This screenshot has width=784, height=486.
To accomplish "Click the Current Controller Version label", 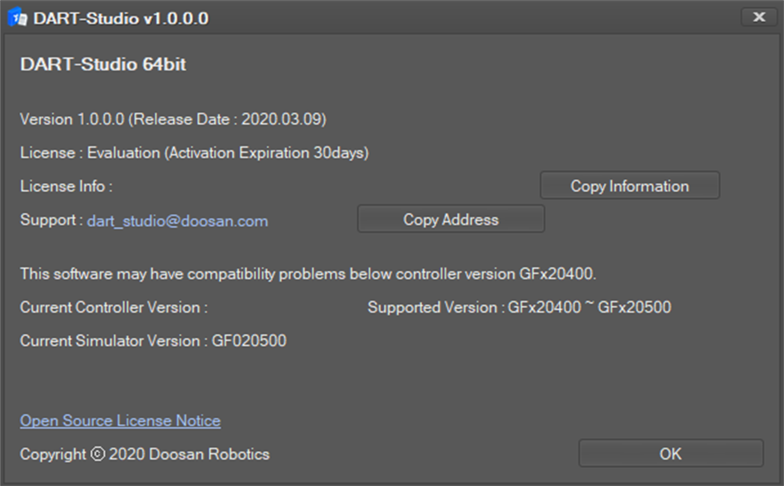I will (x=113, y=308).
